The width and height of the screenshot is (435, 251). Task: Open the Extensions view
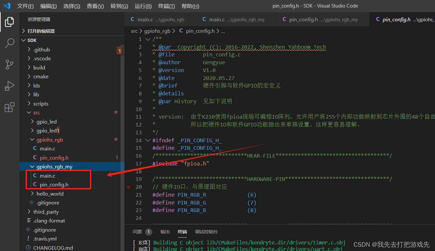[10, 107]
